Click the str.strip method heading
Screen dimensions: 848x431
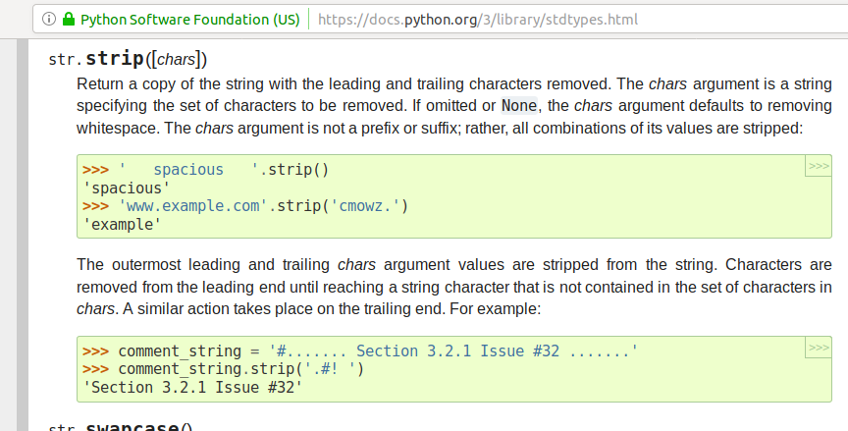[128, 58]
